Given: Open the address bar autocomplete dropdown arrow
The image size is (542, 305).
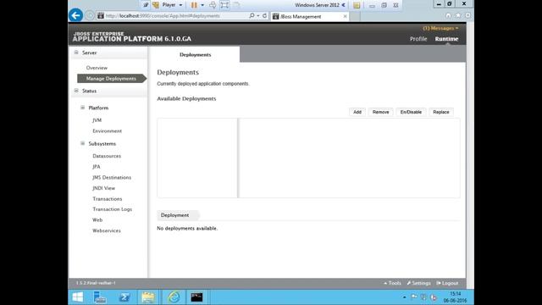Looking at the screenshot, I should tap(257, 15).
